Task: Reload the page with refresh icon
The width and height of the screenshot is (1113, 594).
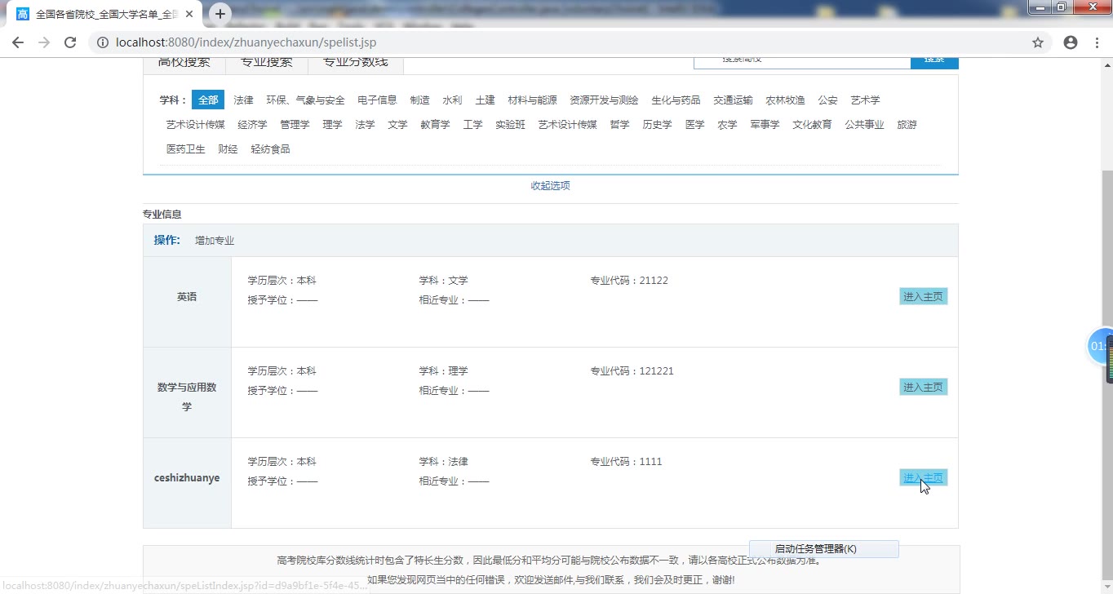Action: tap(70, 42)
